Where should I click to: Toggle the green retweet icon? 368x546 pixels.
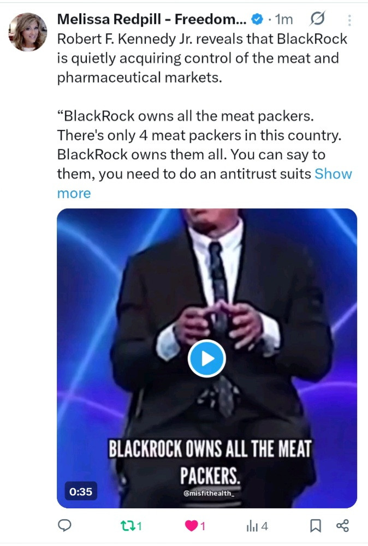(x=125, y=526)
